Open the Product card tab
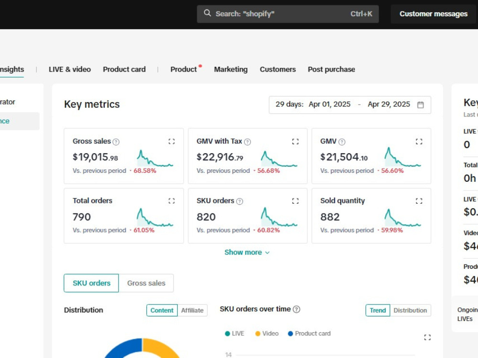Screen dimensions: 478x358 click(x=124, y=69)
